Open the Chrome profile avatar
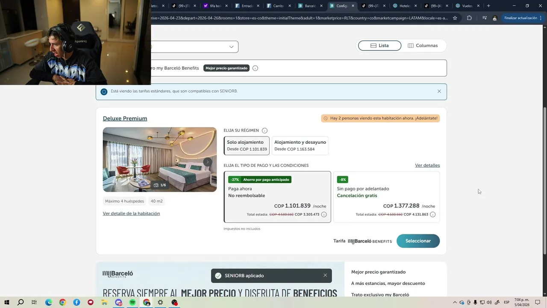 pyautogui.click(x=495, y=18)
